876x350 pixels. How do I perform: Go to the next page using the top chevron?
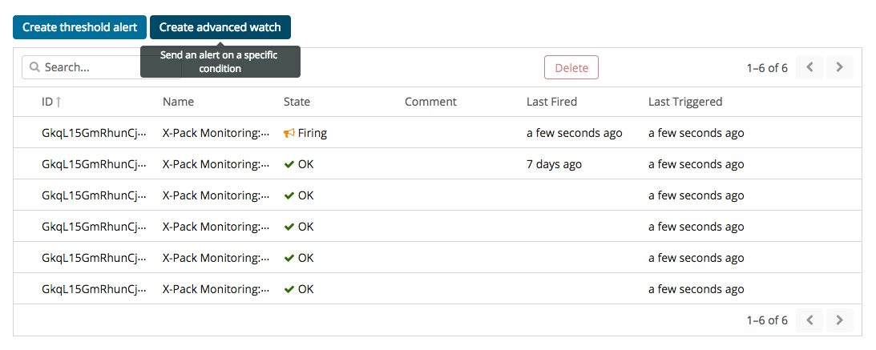tap(839, 67)
